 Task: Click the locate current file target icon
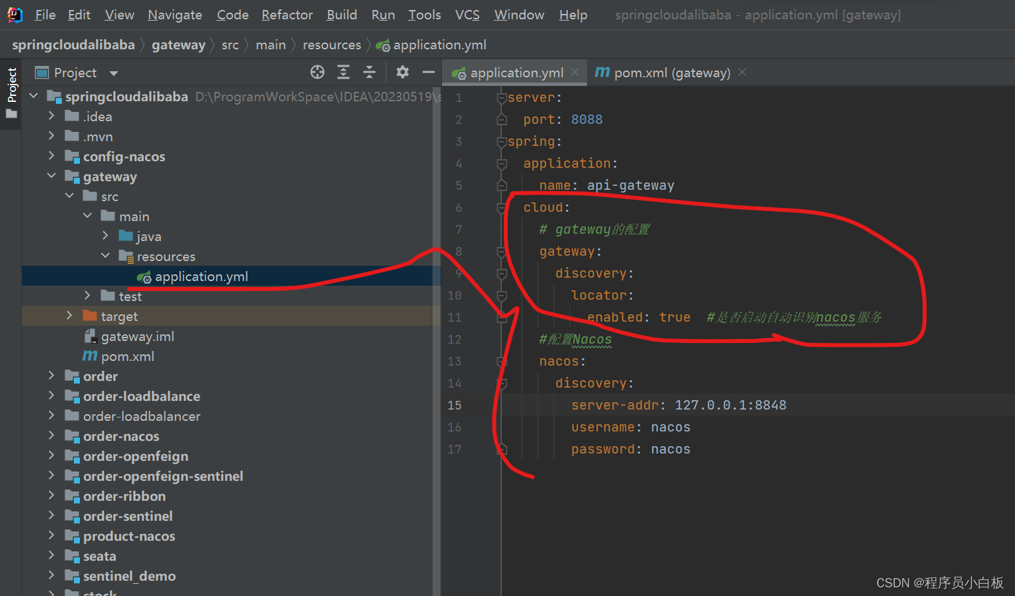(x=317, y=72)
